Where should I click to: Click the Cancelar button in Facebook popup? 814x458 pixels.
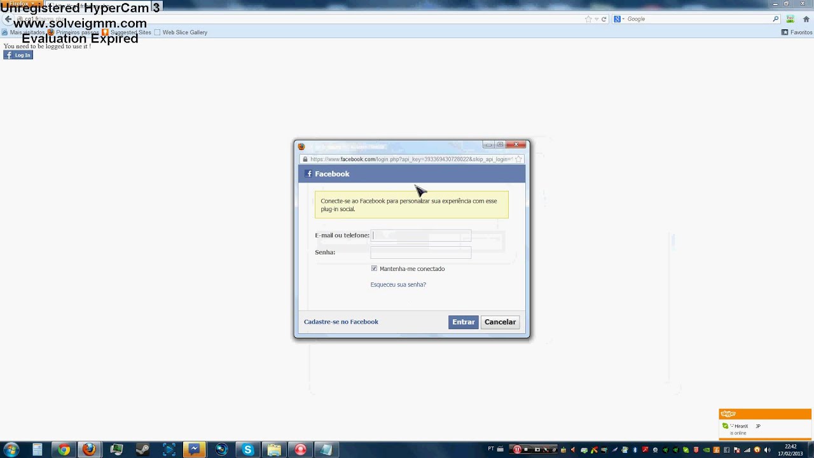[500, 322]
